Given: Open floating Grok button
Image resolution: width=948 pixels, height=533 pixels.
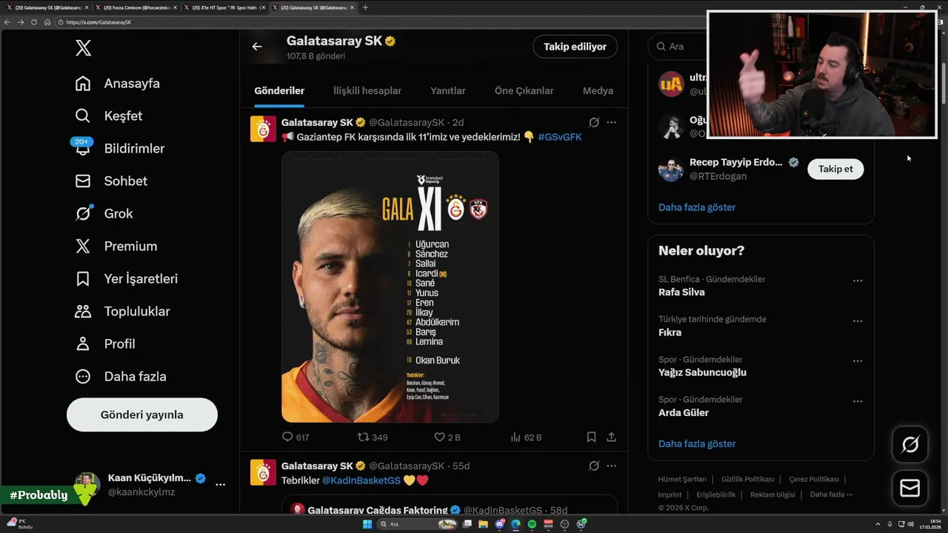Looking at the screenshot, I should [x=910, y=445].
